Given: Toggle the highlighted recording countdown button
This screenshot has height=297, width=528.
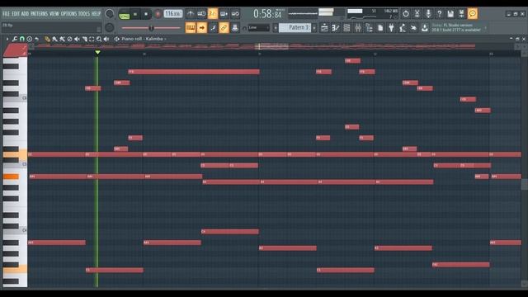Looking at the screenshot, I should pyautogui.click(x=213, y=14).
